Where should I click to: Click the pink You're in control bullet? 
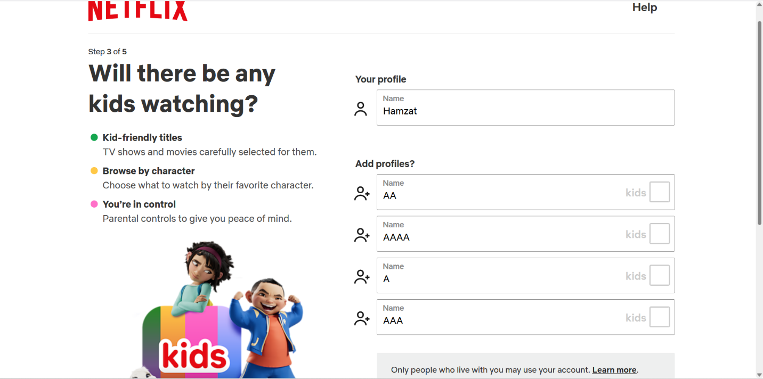coord(94,204)
